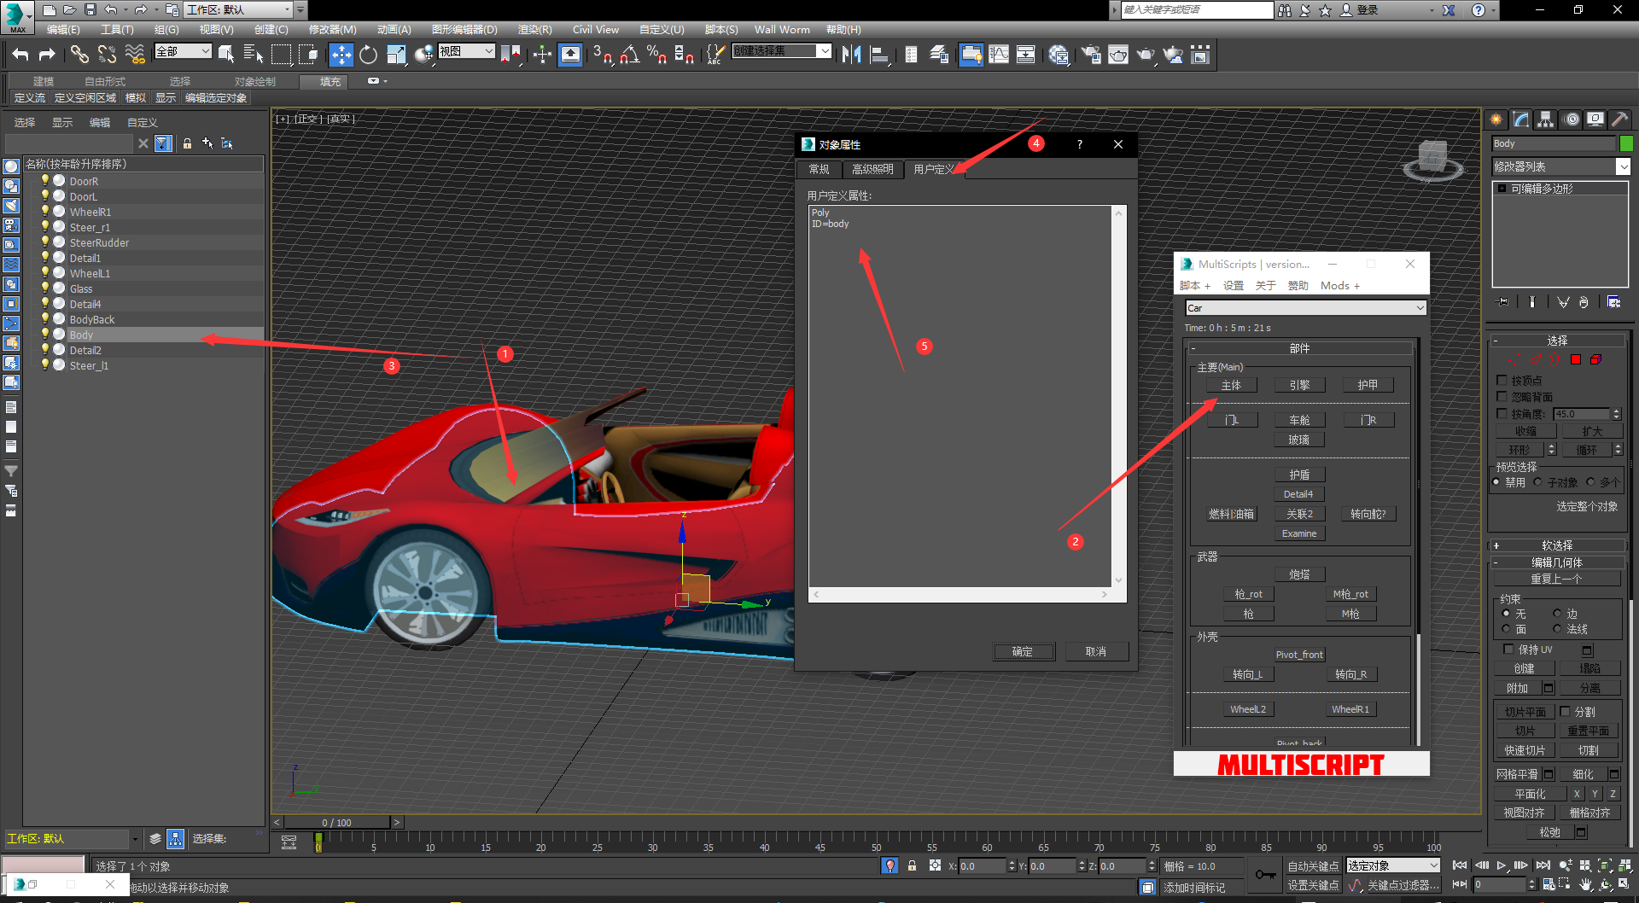Viewport: 1639px width, 903px height.
Task: Click the Mirror tool icon
Action: [x=851, y=55]
